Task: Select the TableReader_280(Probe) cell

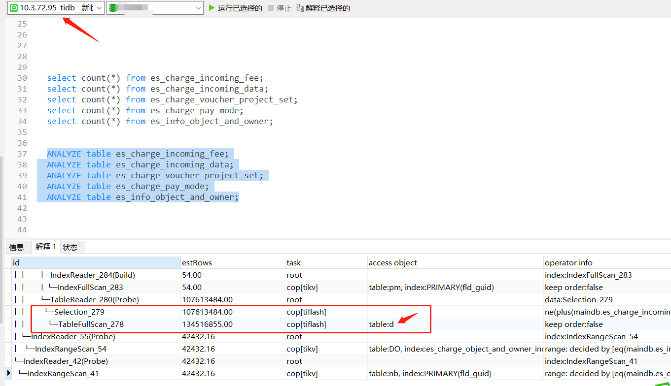Action: pyautogui.click(x=96, y=300)
